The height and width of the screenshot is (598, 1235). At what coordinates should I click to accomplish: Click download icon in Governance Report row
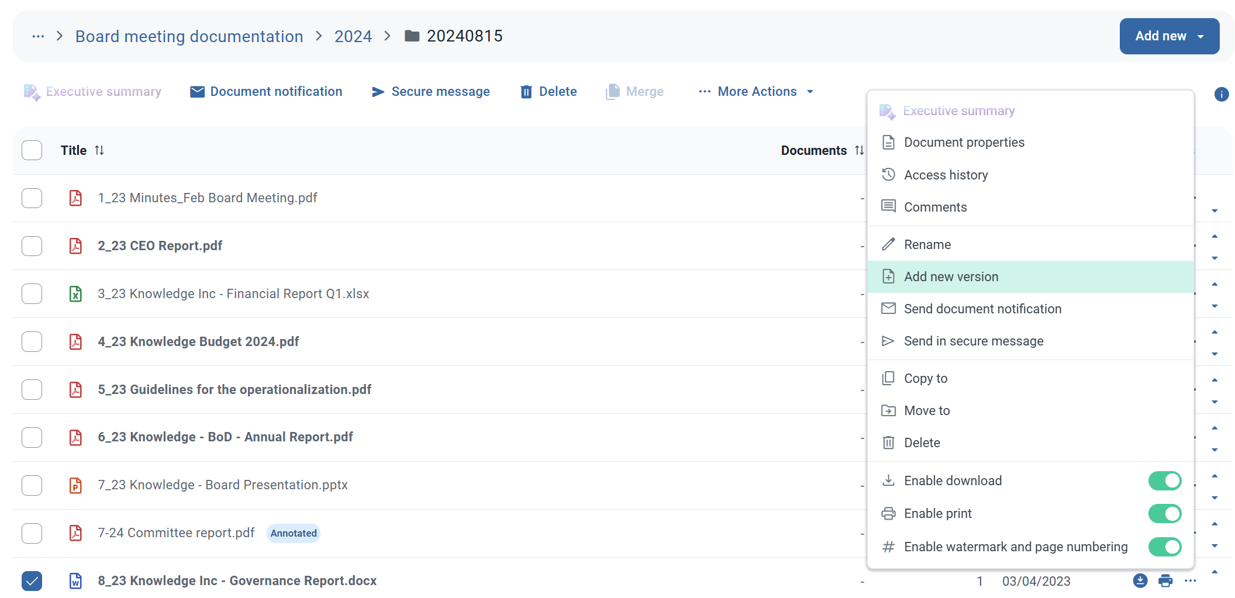point(1140,580)
